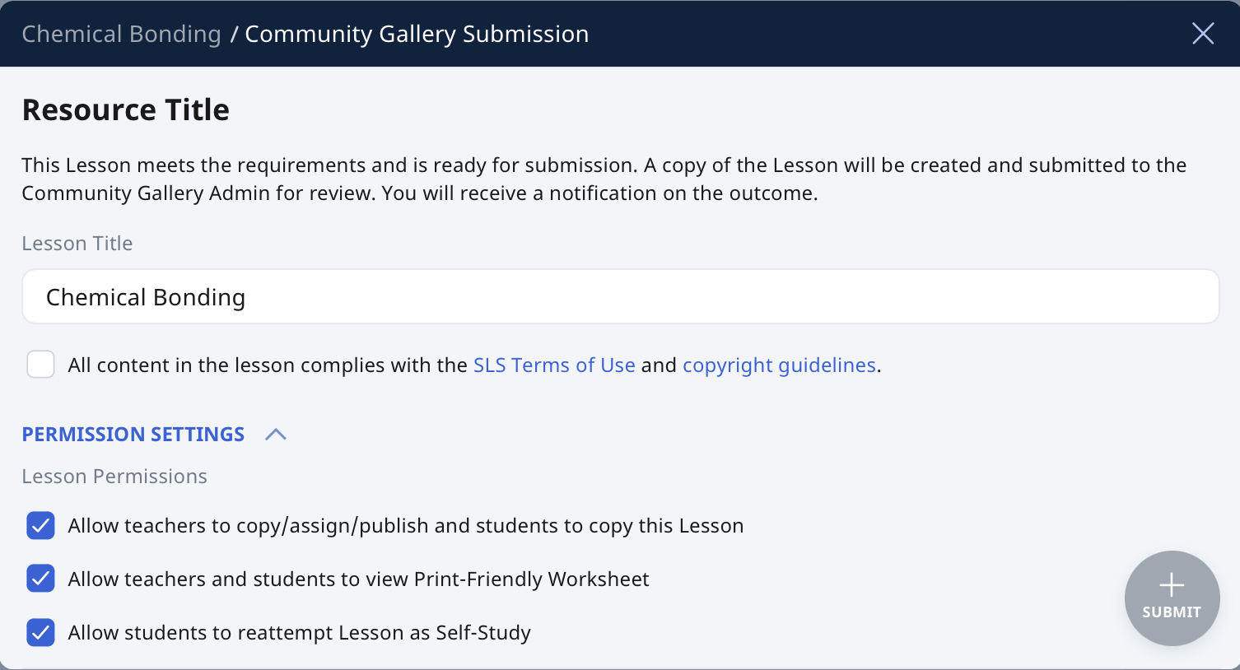Tick the terms compliance checkbox

(40, 364)
